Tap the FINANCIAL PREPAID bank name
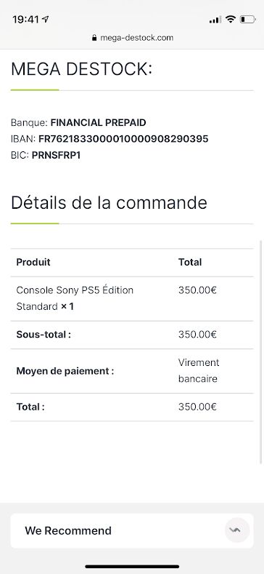Screen dimensions: 264x574 tap(98, 122)
